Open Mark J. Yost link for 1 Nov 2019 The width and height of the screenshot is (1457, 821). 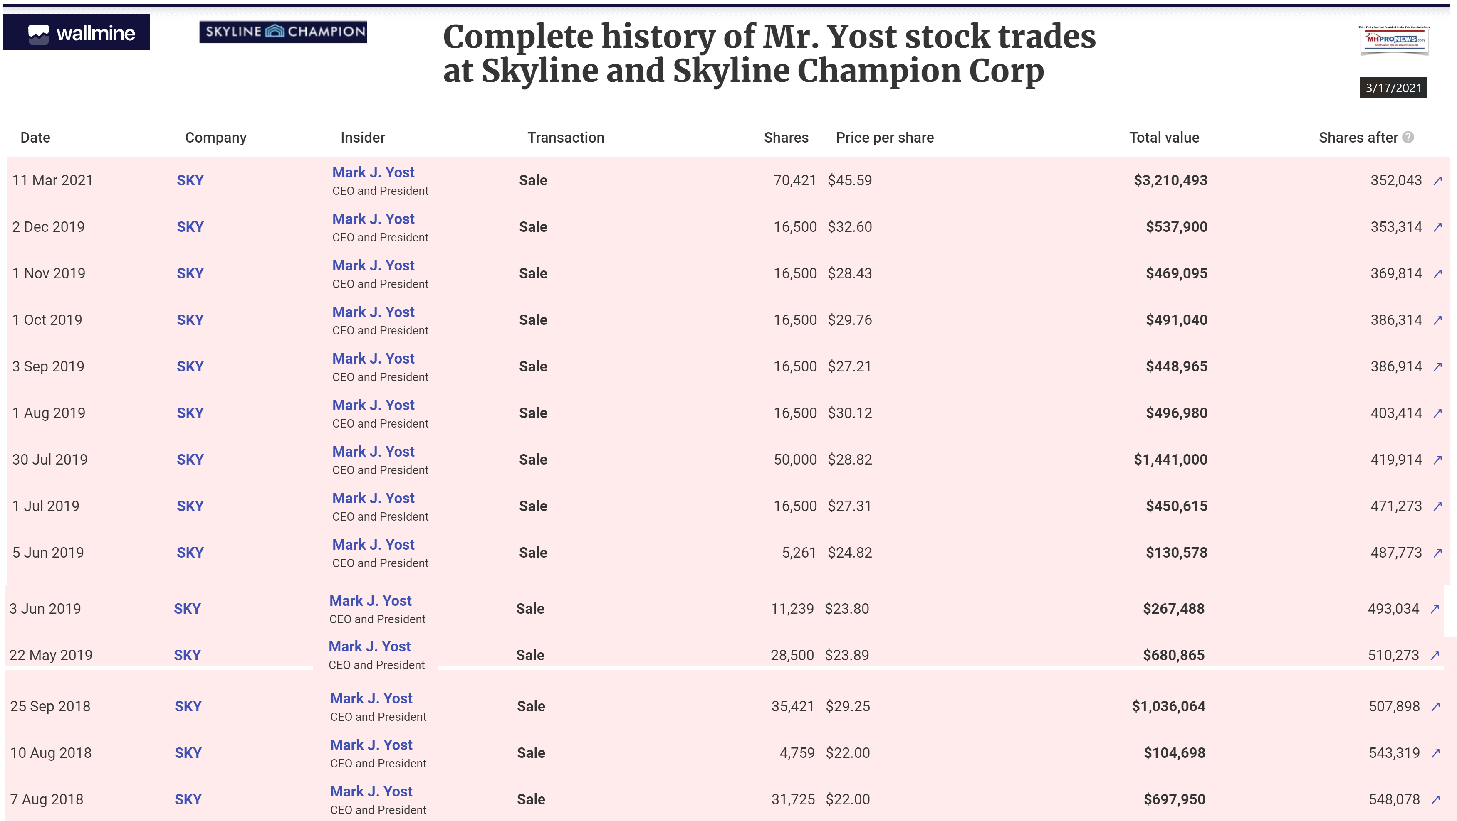(374, 265)
